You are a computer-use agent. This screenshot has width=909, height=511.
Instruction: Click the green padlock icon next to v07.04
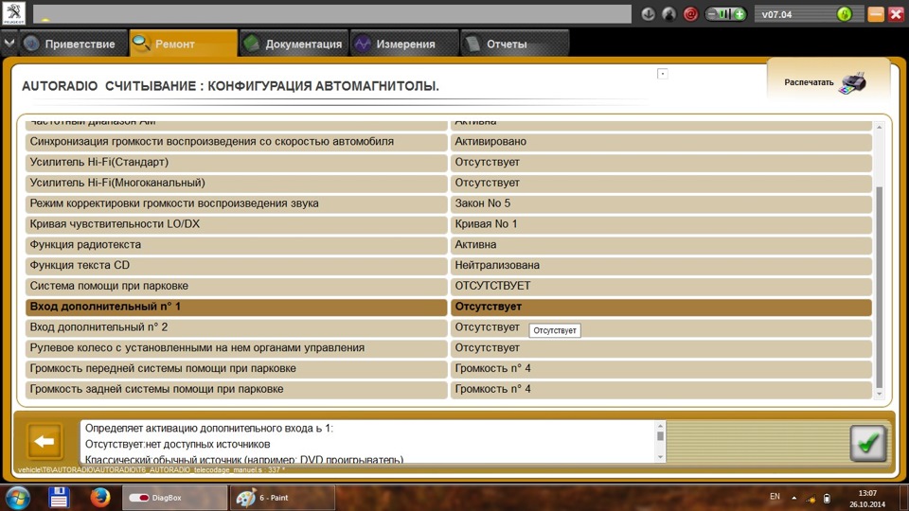844,14
